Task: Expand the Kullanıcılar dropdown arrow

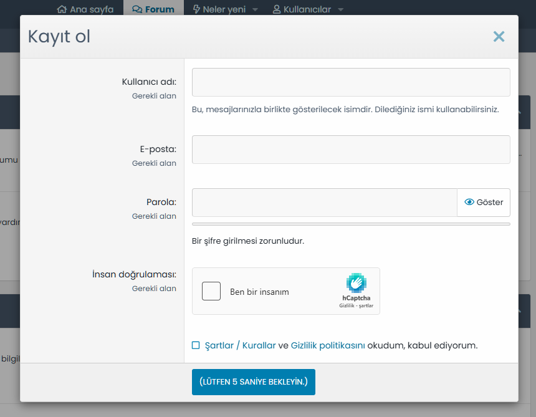Action: (x=340, y=10)
